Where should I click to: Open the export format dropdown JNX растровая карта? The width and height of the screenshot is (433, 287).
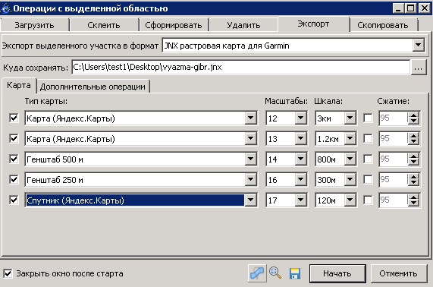point(418,45)
